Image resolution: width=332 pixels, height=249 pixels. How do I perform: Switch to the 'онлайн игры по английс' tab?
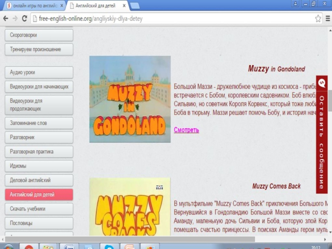pyautogui.click(x=34, y=6)
